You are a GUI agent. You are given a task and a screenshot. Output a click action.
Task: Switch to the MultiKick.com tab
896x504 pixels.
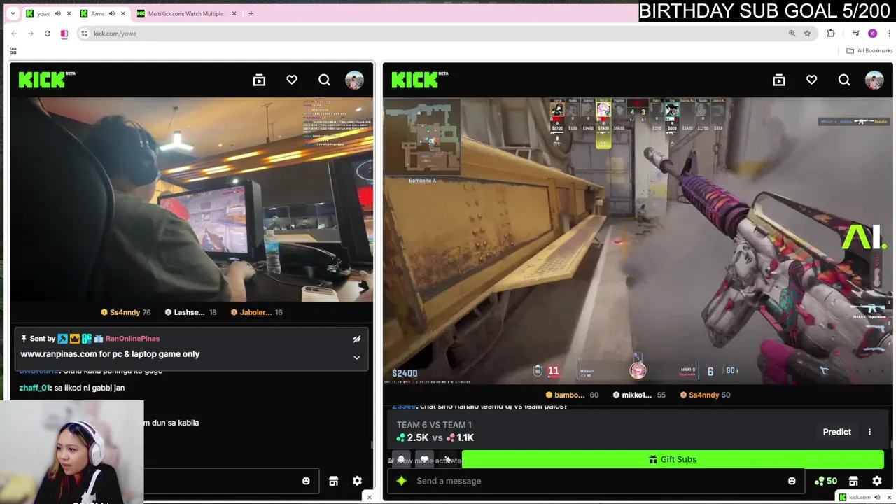click(x=184, y=13)
